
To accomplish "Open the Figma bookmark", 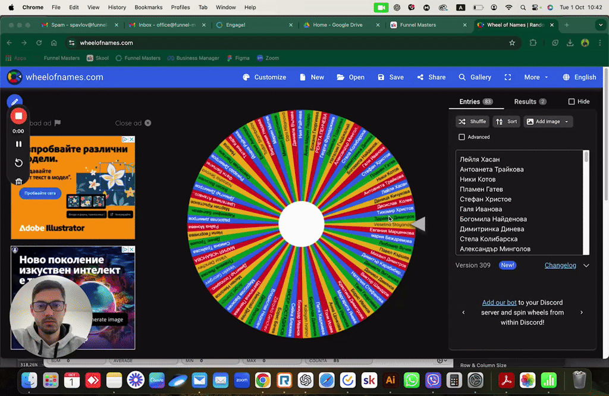I will (x=238, y=58).
